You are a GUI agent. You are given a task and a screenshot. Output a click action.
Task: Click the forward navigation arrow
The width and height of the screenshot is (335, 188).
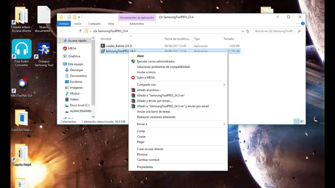click(69, 31)
